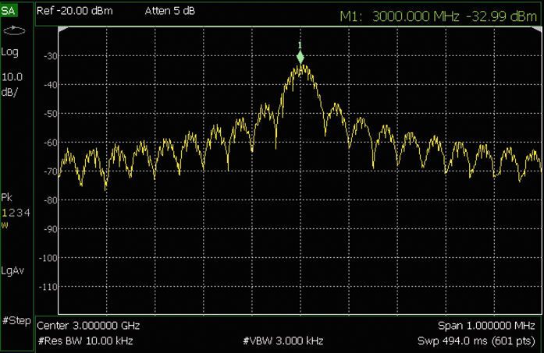Click #VBW 3.000 kHz readout
This screenshot has width=544, height=353.
point(283,341)
